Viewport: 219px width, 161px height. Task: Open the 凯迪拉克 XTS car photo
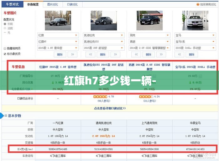pyautogui.click(x=104, y=21)
